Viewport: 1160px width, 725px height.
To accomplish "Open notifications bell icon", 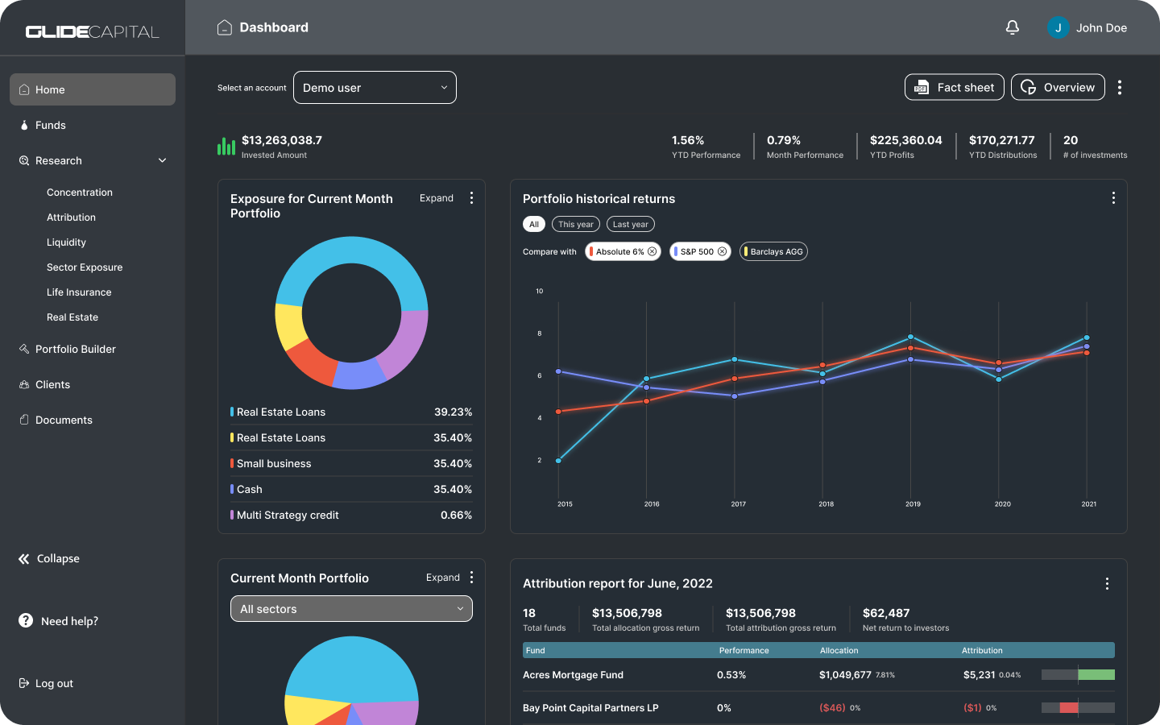I will click(1013, 27).
